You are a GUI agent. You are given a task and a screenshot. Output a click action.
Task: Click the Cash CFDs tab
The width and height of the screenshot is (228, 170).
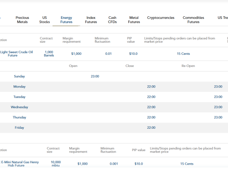tap(112, 20)
